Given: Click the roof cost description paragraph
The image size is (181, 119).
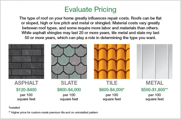Looking at the screenshot, I should (x=90, y=28).
